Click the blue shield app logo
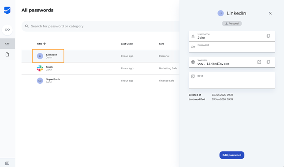 coord(7,10)
